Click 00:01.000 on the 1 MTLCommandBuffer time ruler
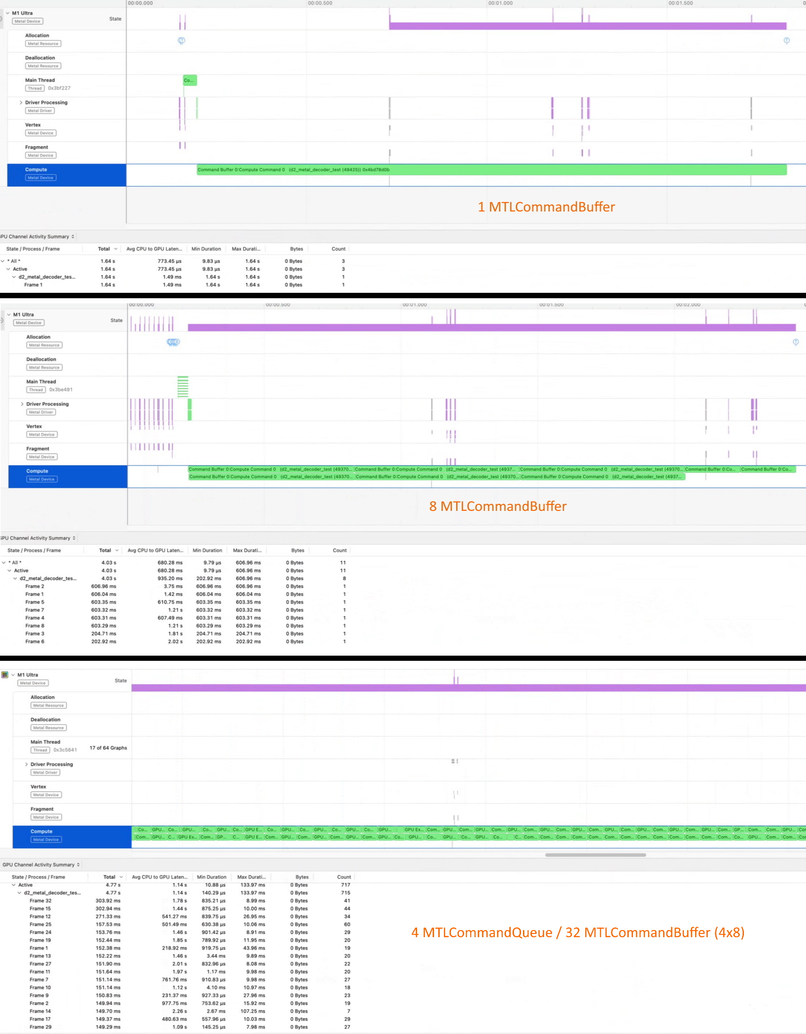Screen dimensions: 806x1034 [x=500, y=3]
